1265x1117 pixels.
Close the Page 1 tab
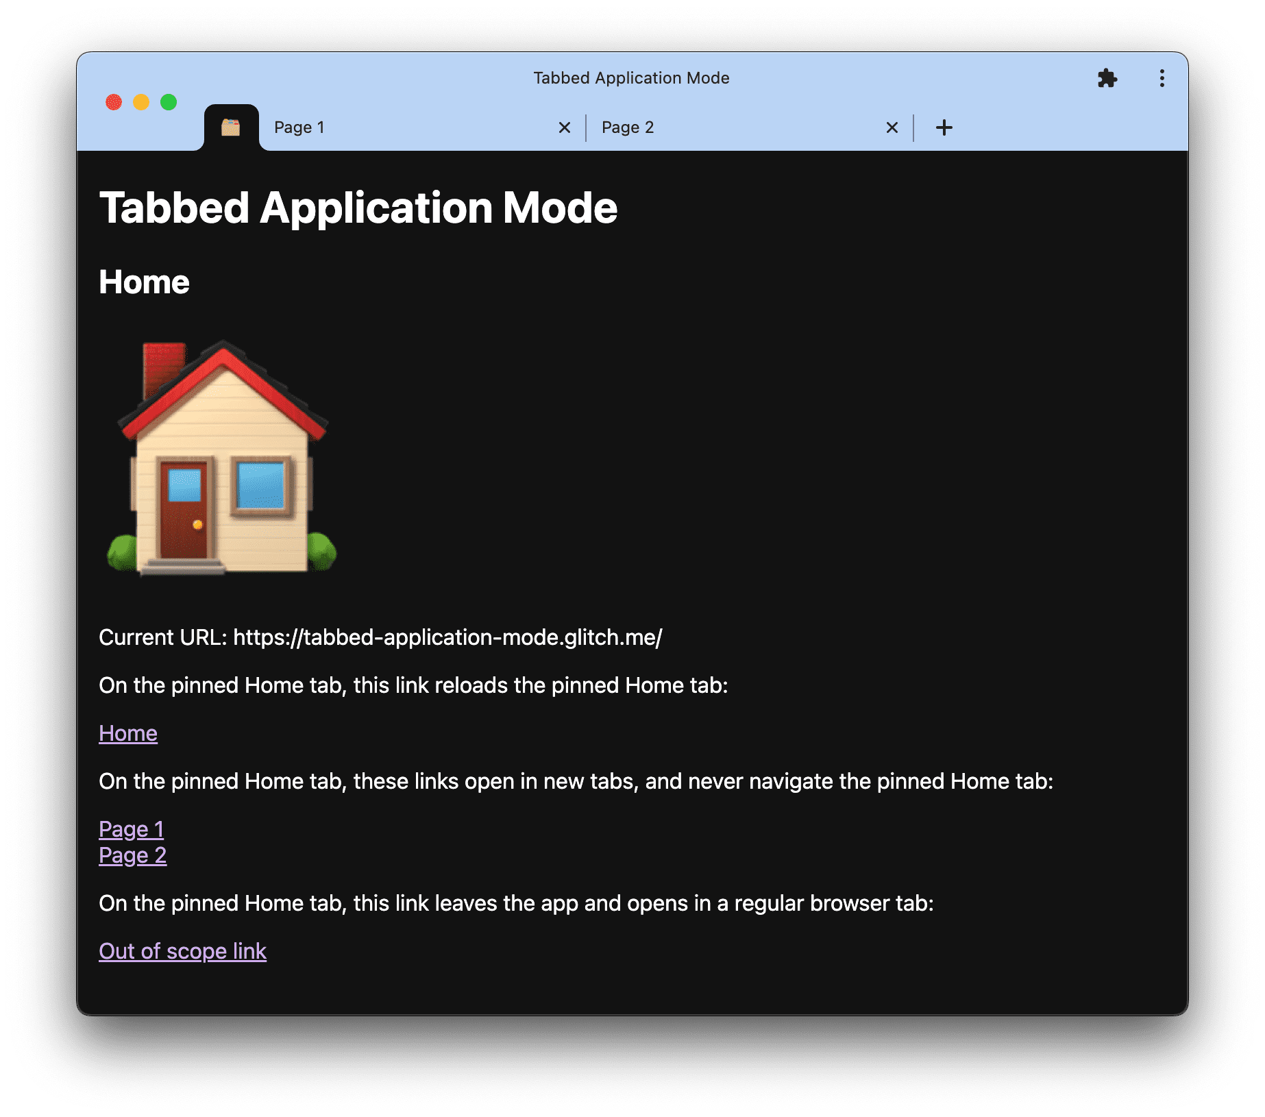pos(563,127)
